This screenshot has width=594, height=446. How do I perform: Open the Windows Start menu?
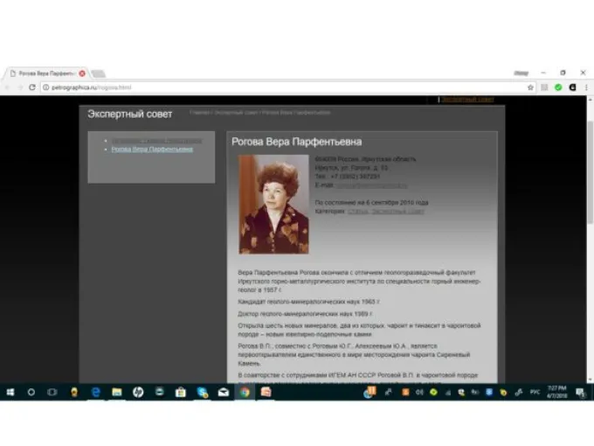(10, 393)
